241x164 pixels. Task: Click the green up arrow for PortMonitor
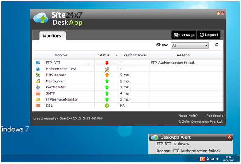107,87
